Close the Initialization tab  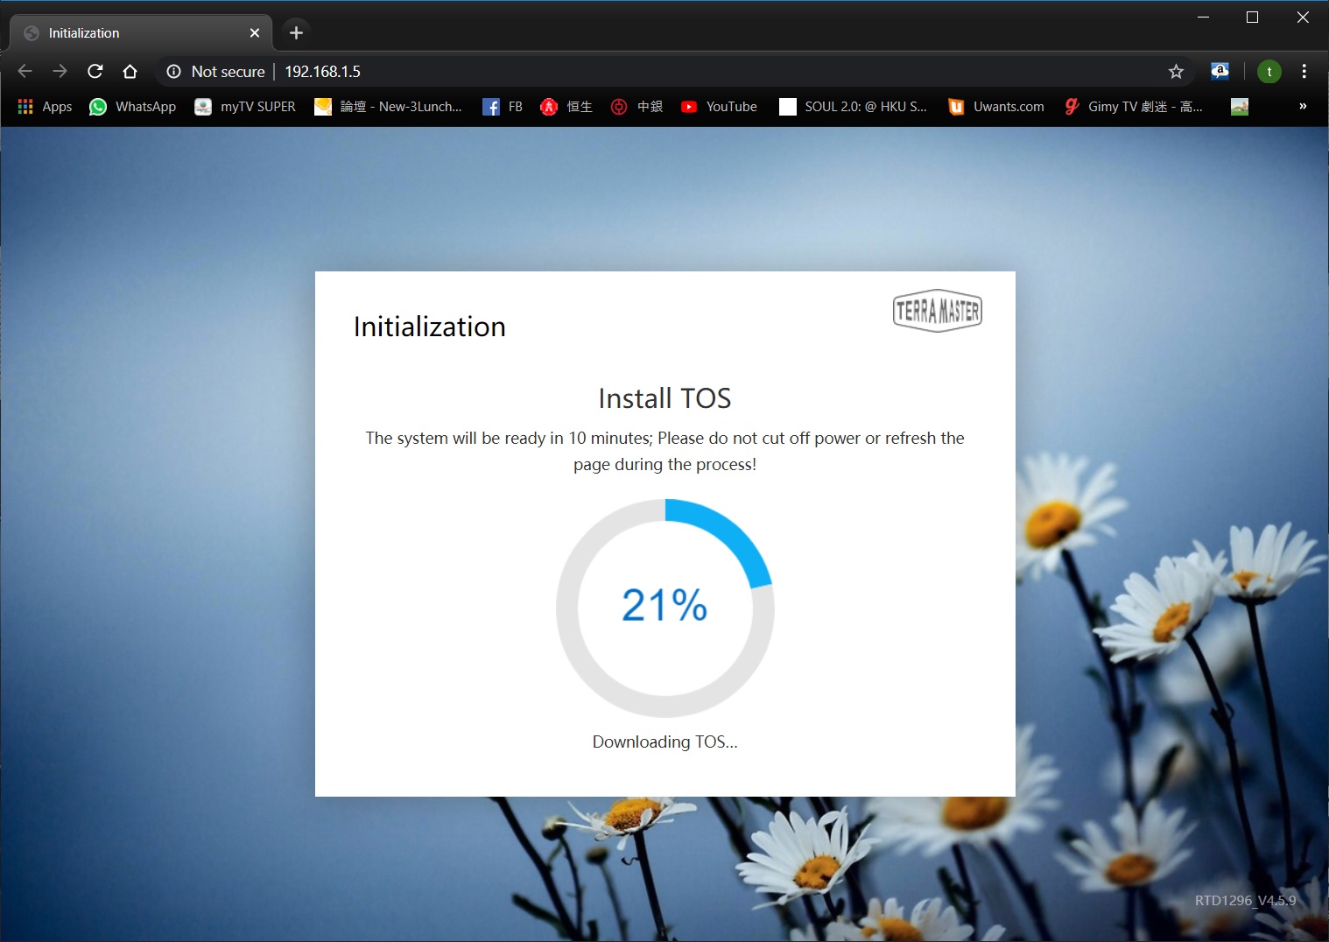(x=255, y=33)
